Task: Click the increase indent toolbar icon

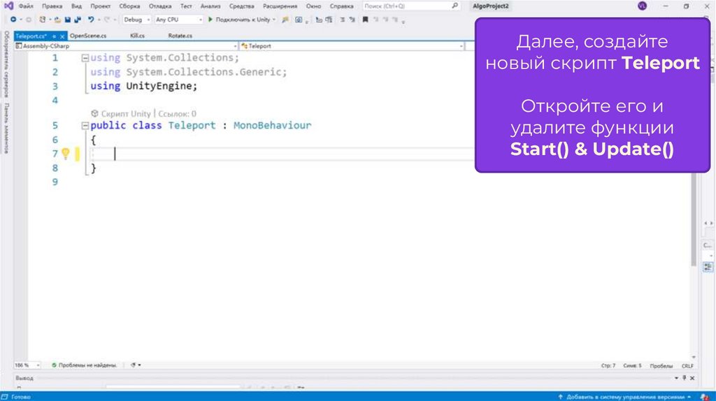Action: pos(329,20)
